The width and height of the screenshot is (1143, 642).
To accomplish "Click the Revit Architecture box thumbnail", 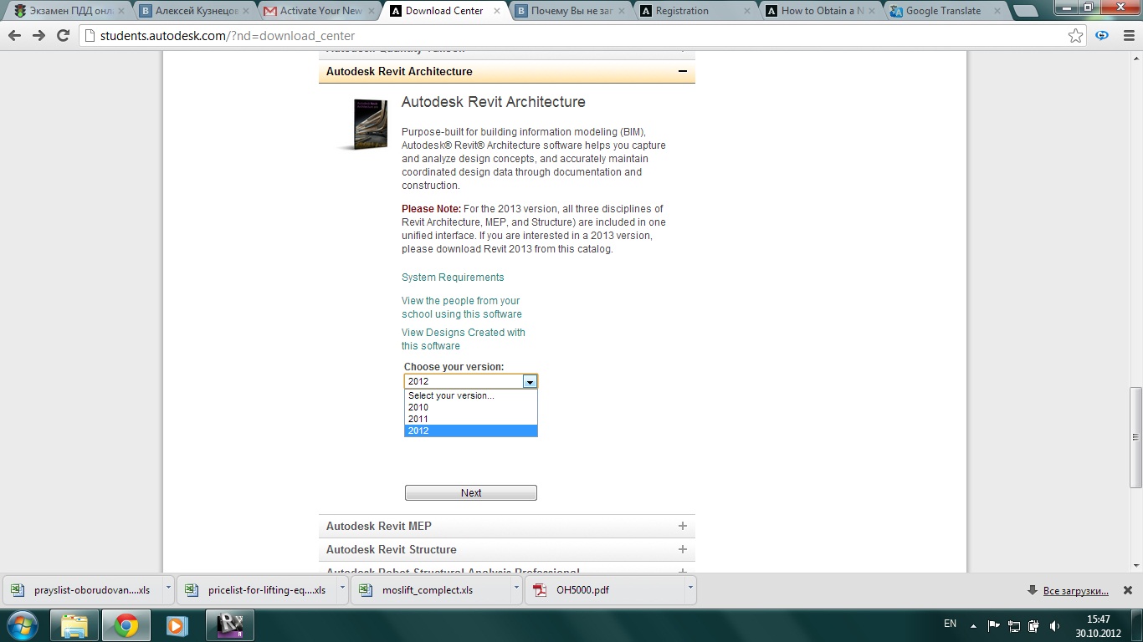I will [x=365, y=124].
